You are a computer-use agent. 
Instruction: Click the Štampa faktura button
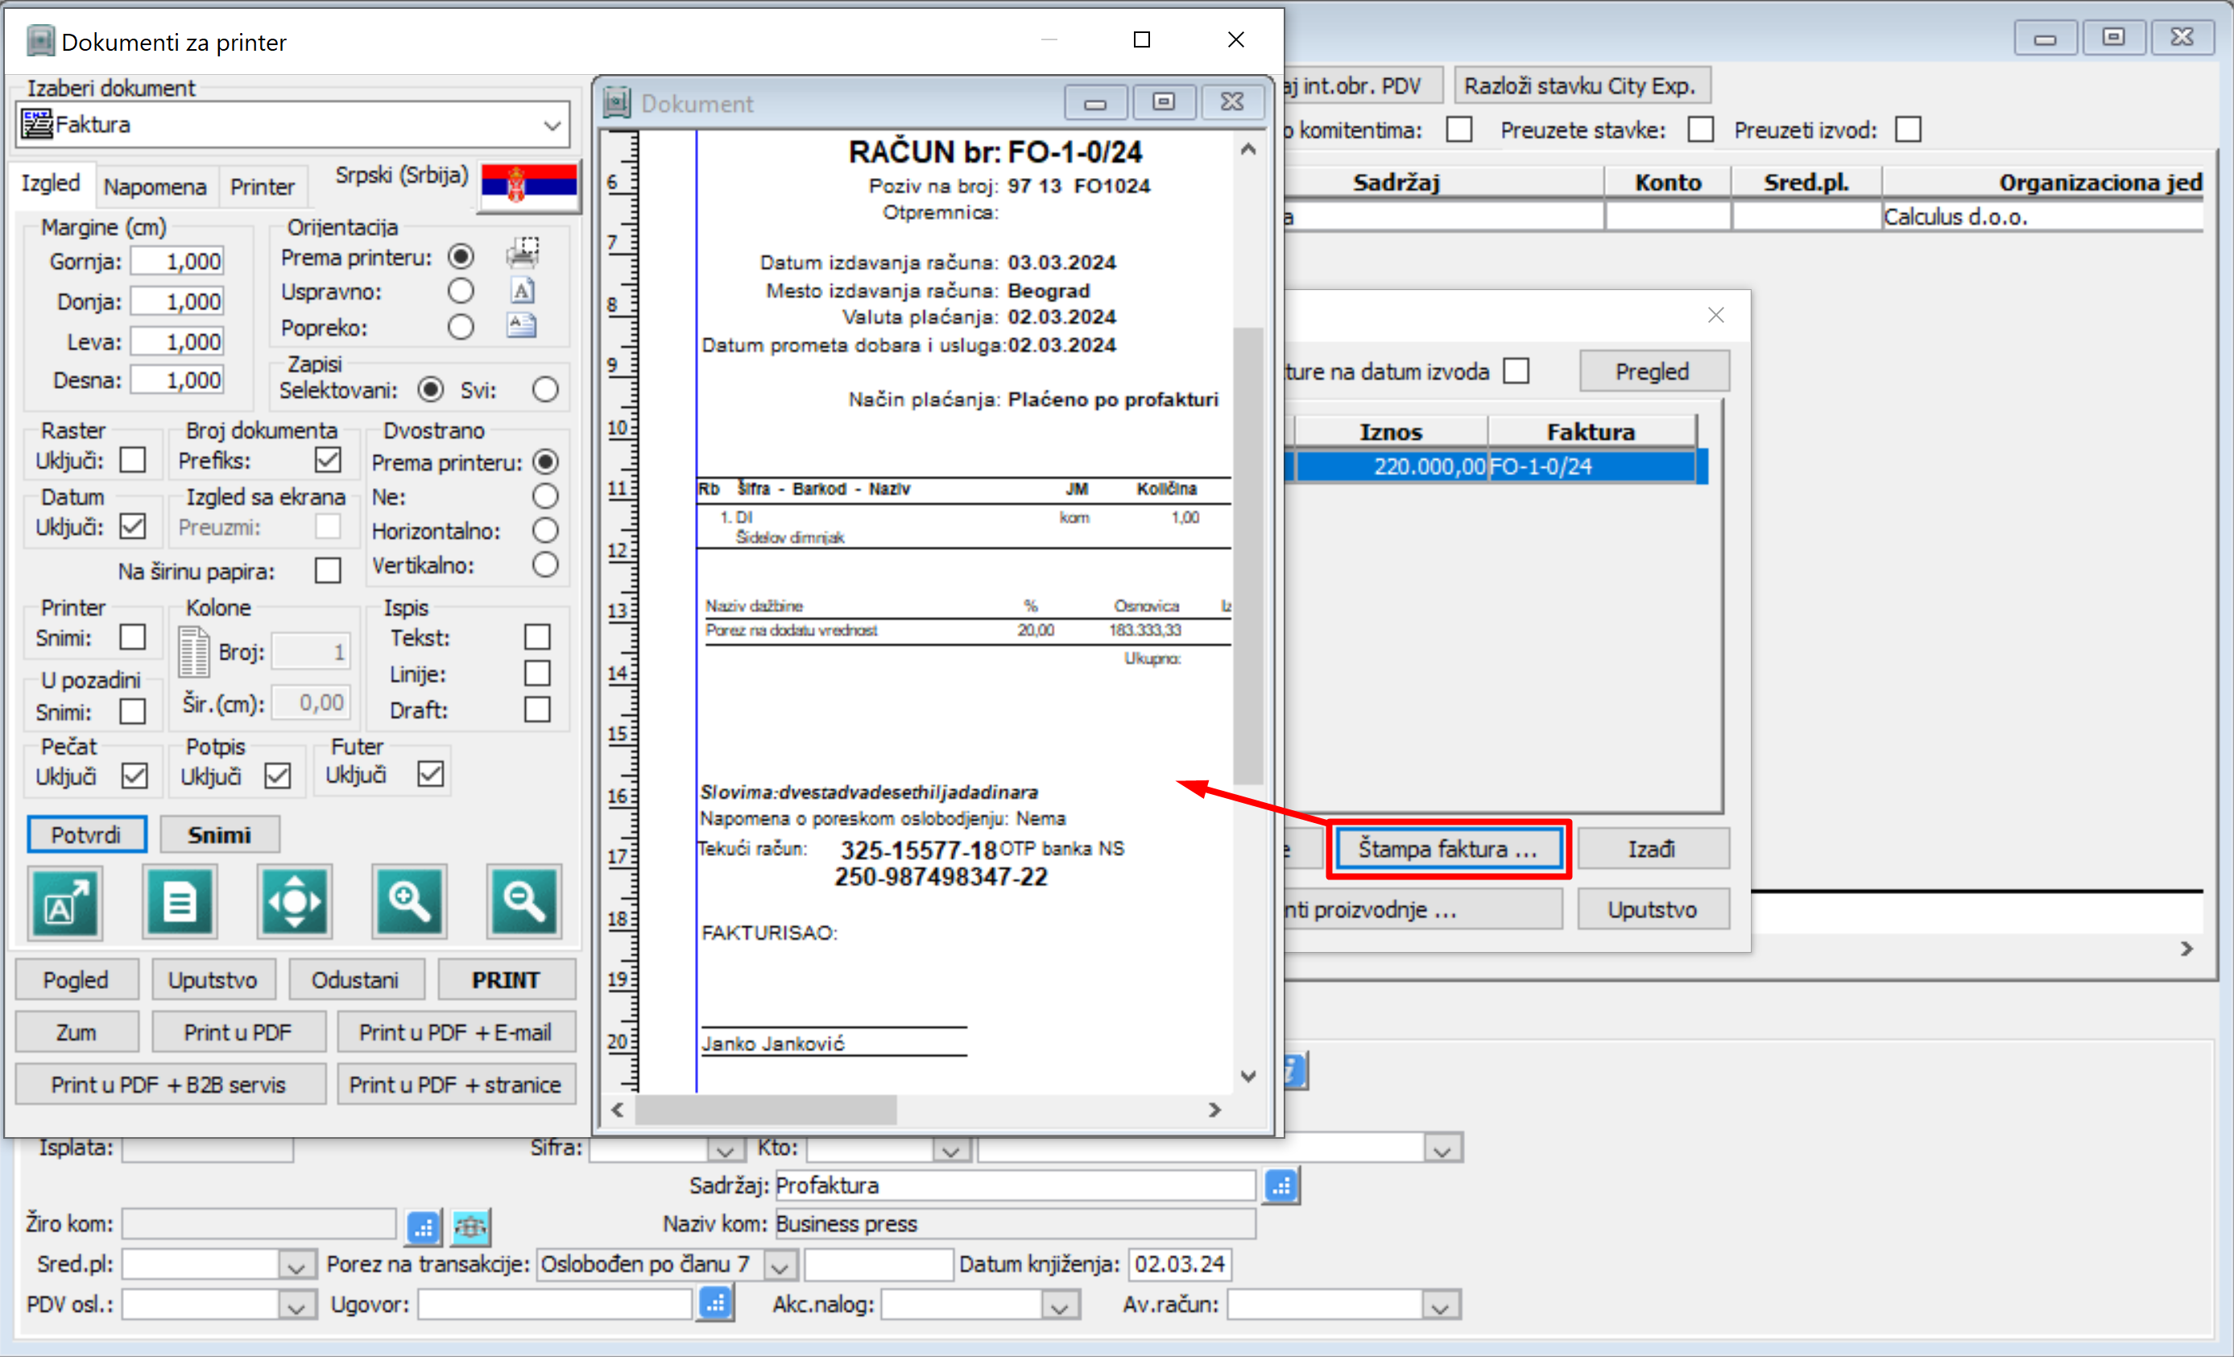[1448, 850]
